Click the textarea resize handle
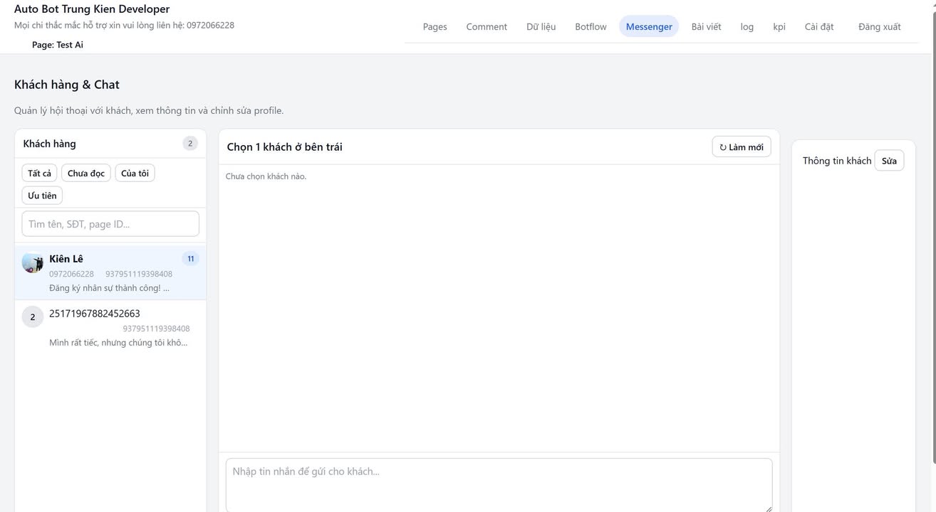Image resolution: width=936 pixels, height=512 pixels. [x=768, y=508]
